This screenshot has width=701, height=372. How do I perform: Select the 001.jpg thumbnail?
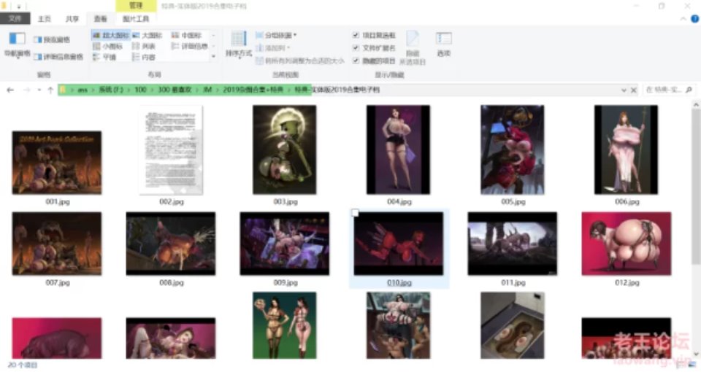57,163
